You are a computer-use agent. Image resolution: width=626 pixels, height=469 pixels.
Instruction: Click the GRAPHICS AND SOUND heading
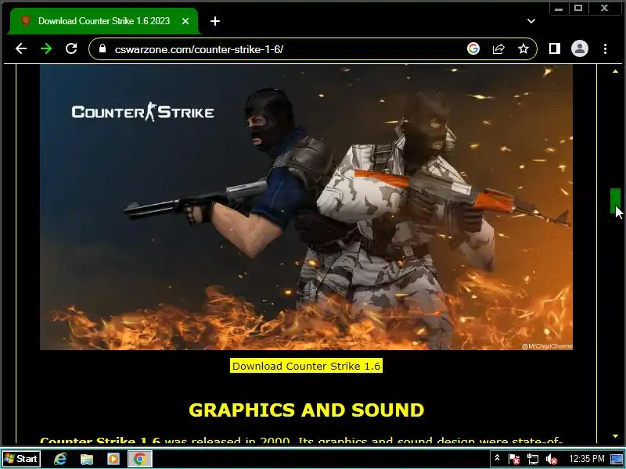click(306, 410)
